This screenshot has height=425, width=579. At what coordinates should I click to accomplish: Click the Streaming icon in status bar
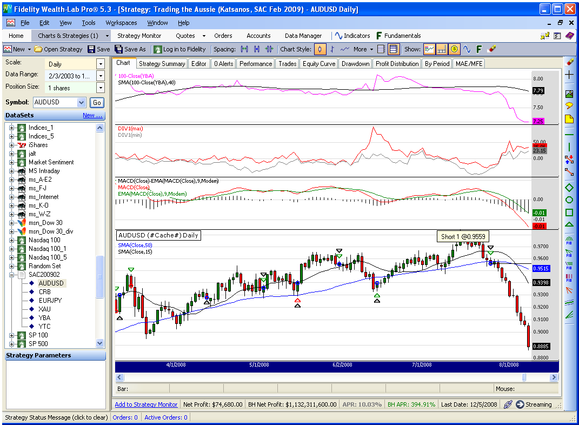520,404
